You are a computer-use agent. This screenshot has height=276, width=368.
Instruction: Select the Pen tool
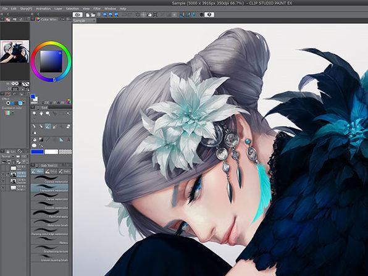tap(34, 127)
